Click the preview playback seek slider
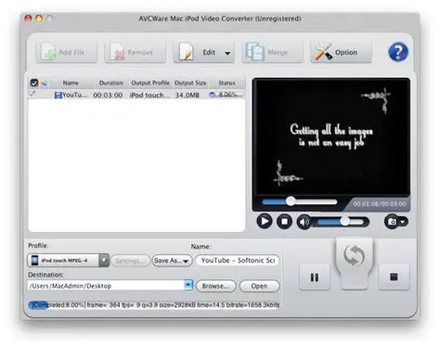Image resolution: width=440 pixels, height=348 pixels. pos(300,202)
